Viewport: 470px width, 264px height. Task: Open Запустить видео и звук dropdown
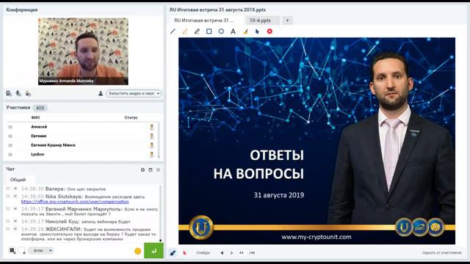(134, 93)
